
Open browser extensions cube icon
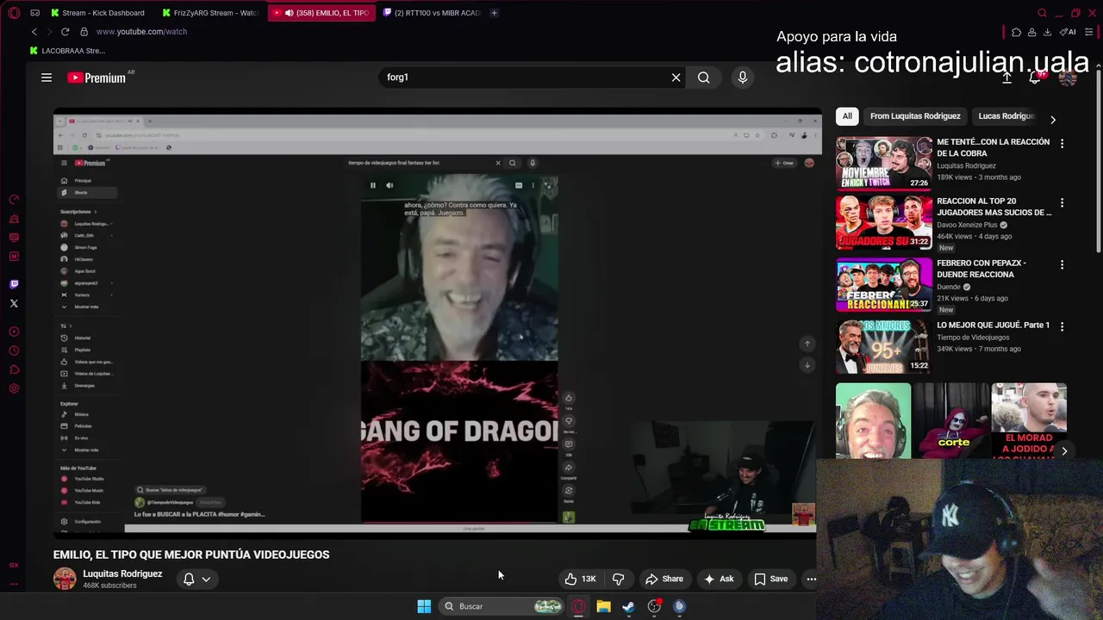pos(1016,32)
